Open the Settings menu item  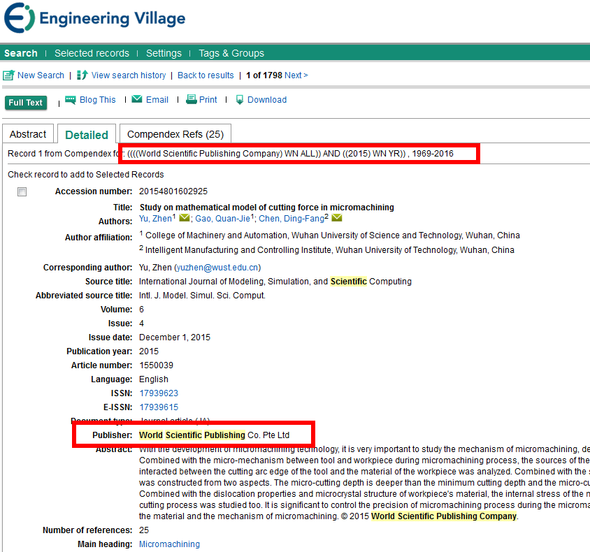tap(164, 53)
